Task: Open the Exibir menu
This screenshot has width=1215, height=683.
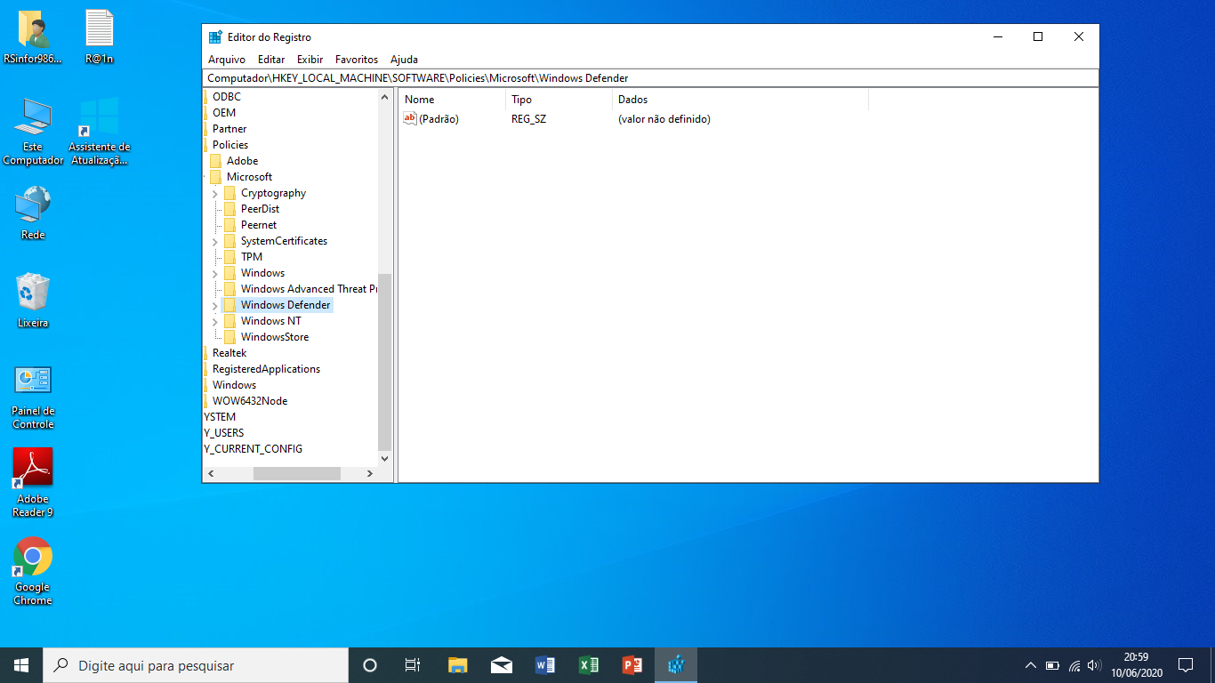Action: point(310,60)
